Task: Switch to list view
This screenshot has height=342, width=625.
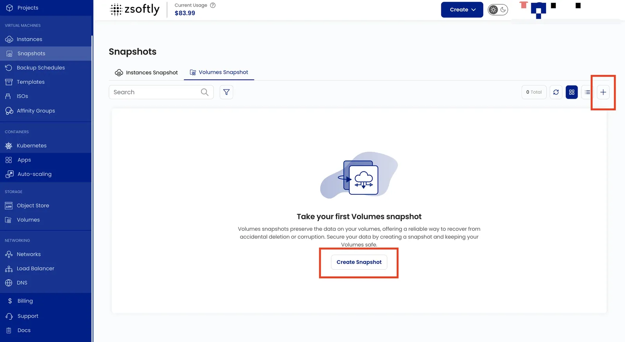Action: pyautogui.click(x=587, y=92)
